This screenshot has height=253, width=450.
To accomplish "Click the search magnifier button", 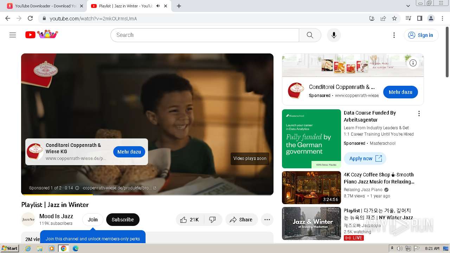I will click(310, 35).
